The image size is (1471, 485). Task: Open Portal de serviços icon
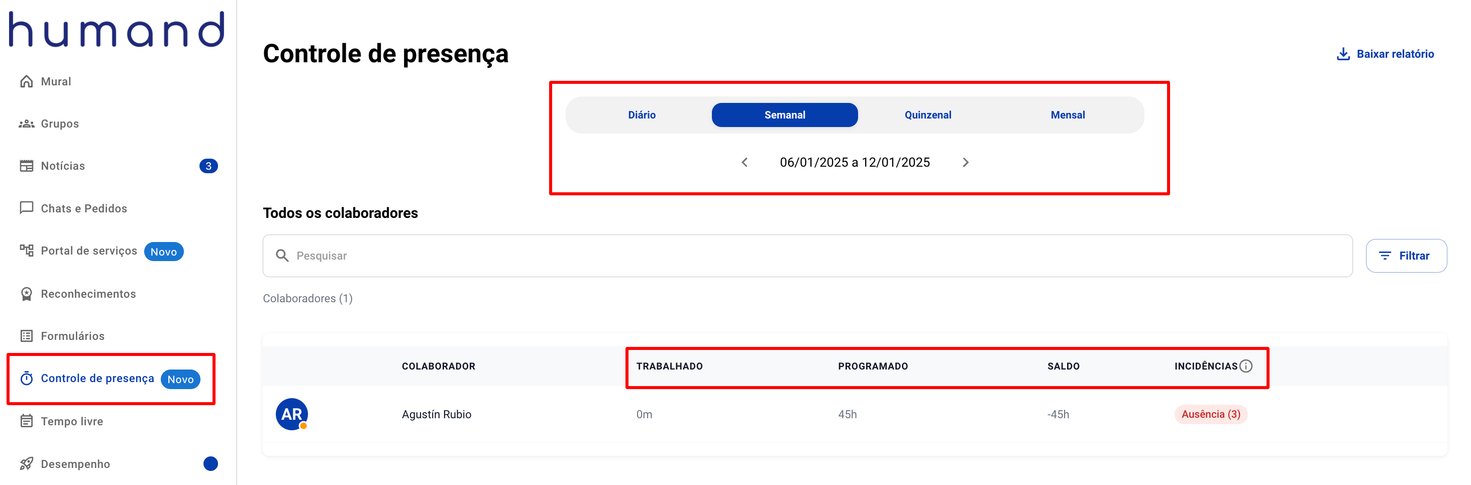(x=26, y=251)
